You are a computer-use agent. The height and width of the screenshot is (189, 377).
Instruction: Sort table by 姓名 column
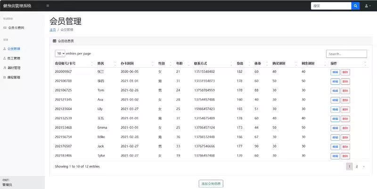(101, 63)
